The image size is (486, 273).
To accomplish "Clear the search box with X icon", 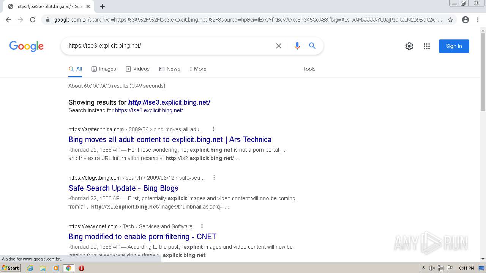I will pos(279,46).
